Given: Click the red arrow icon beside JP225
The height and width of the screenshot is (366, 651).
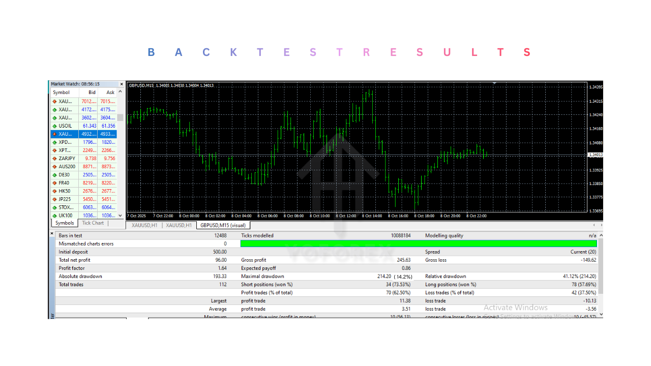Looking at the screenshot, I should point(55,199).
